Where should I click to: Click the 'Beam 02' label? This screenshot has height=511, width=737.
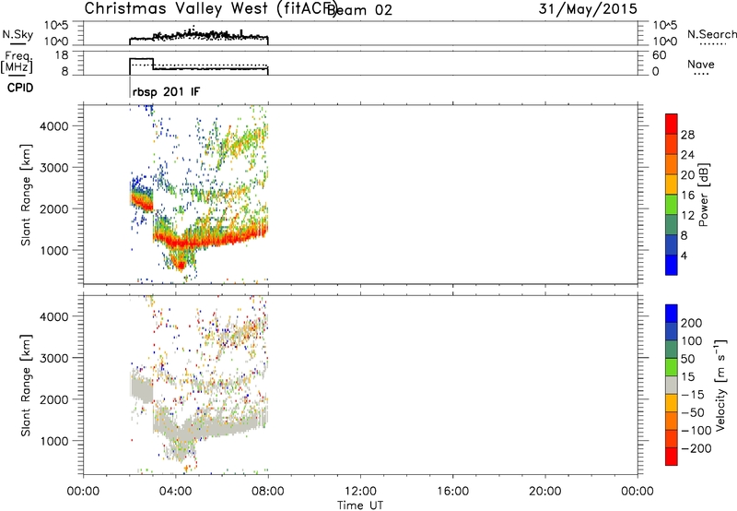359,10
